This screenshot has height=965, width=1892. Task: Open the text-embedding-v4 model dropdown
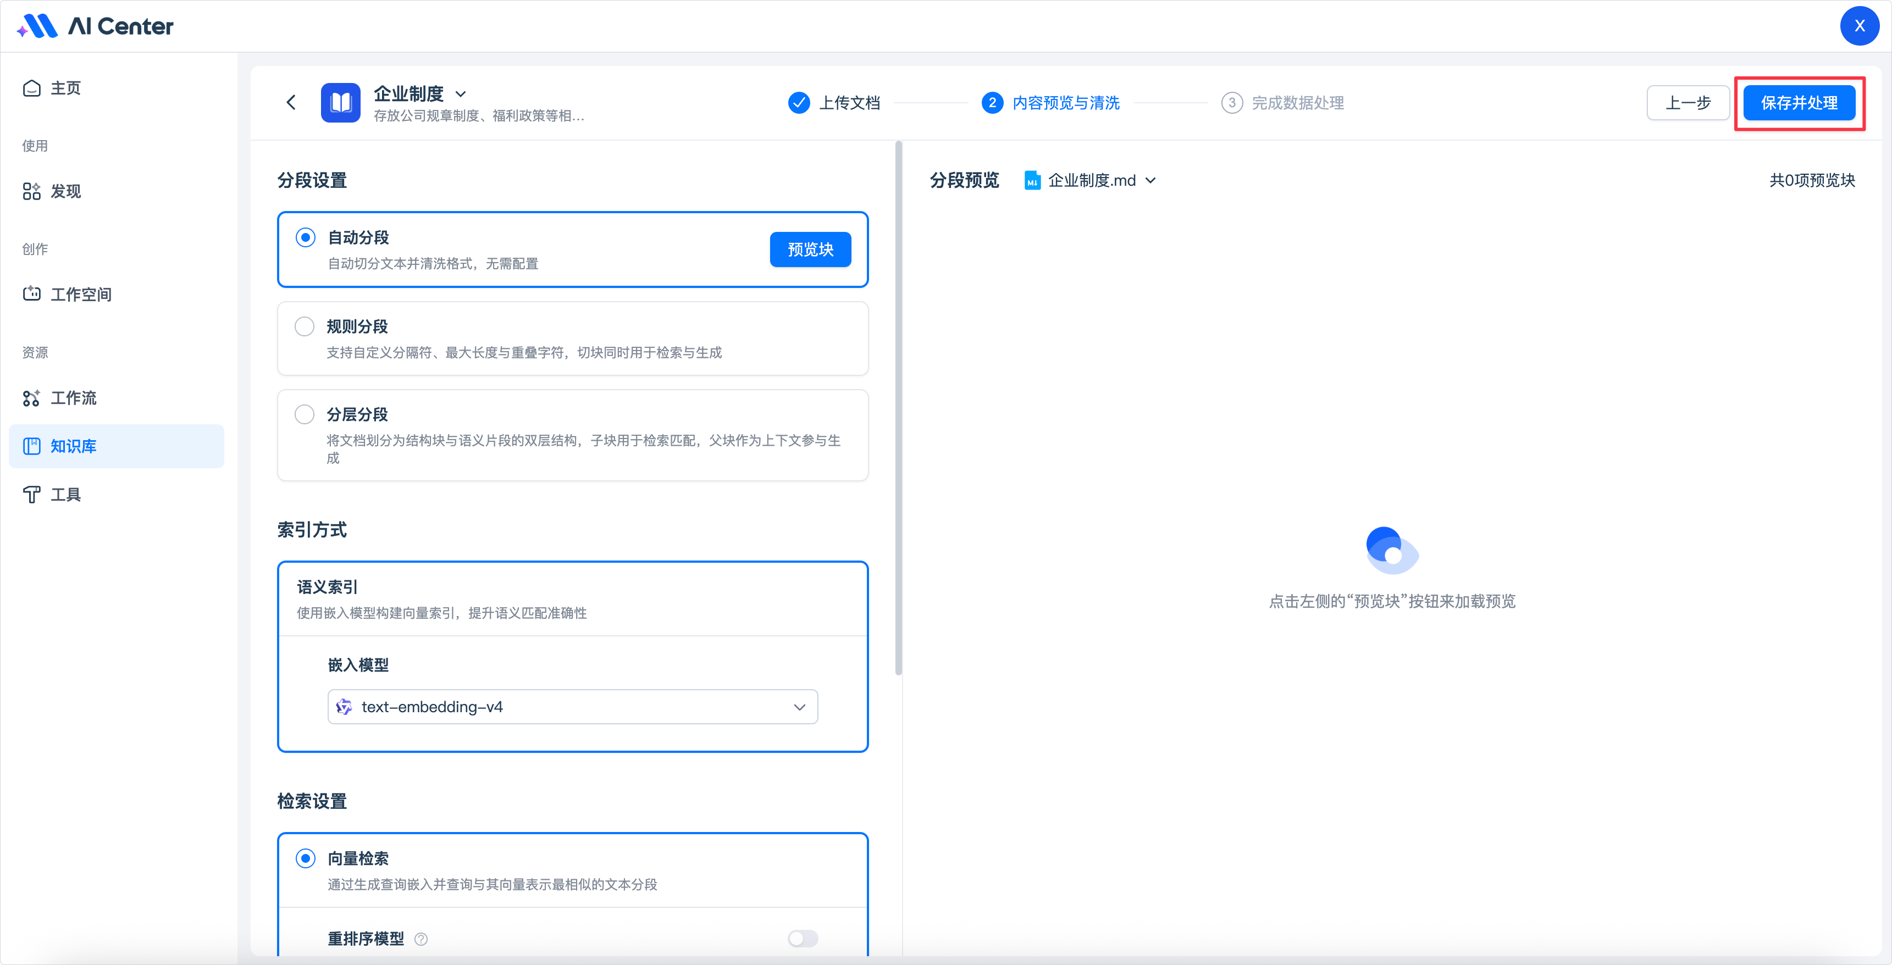point(572,707)
